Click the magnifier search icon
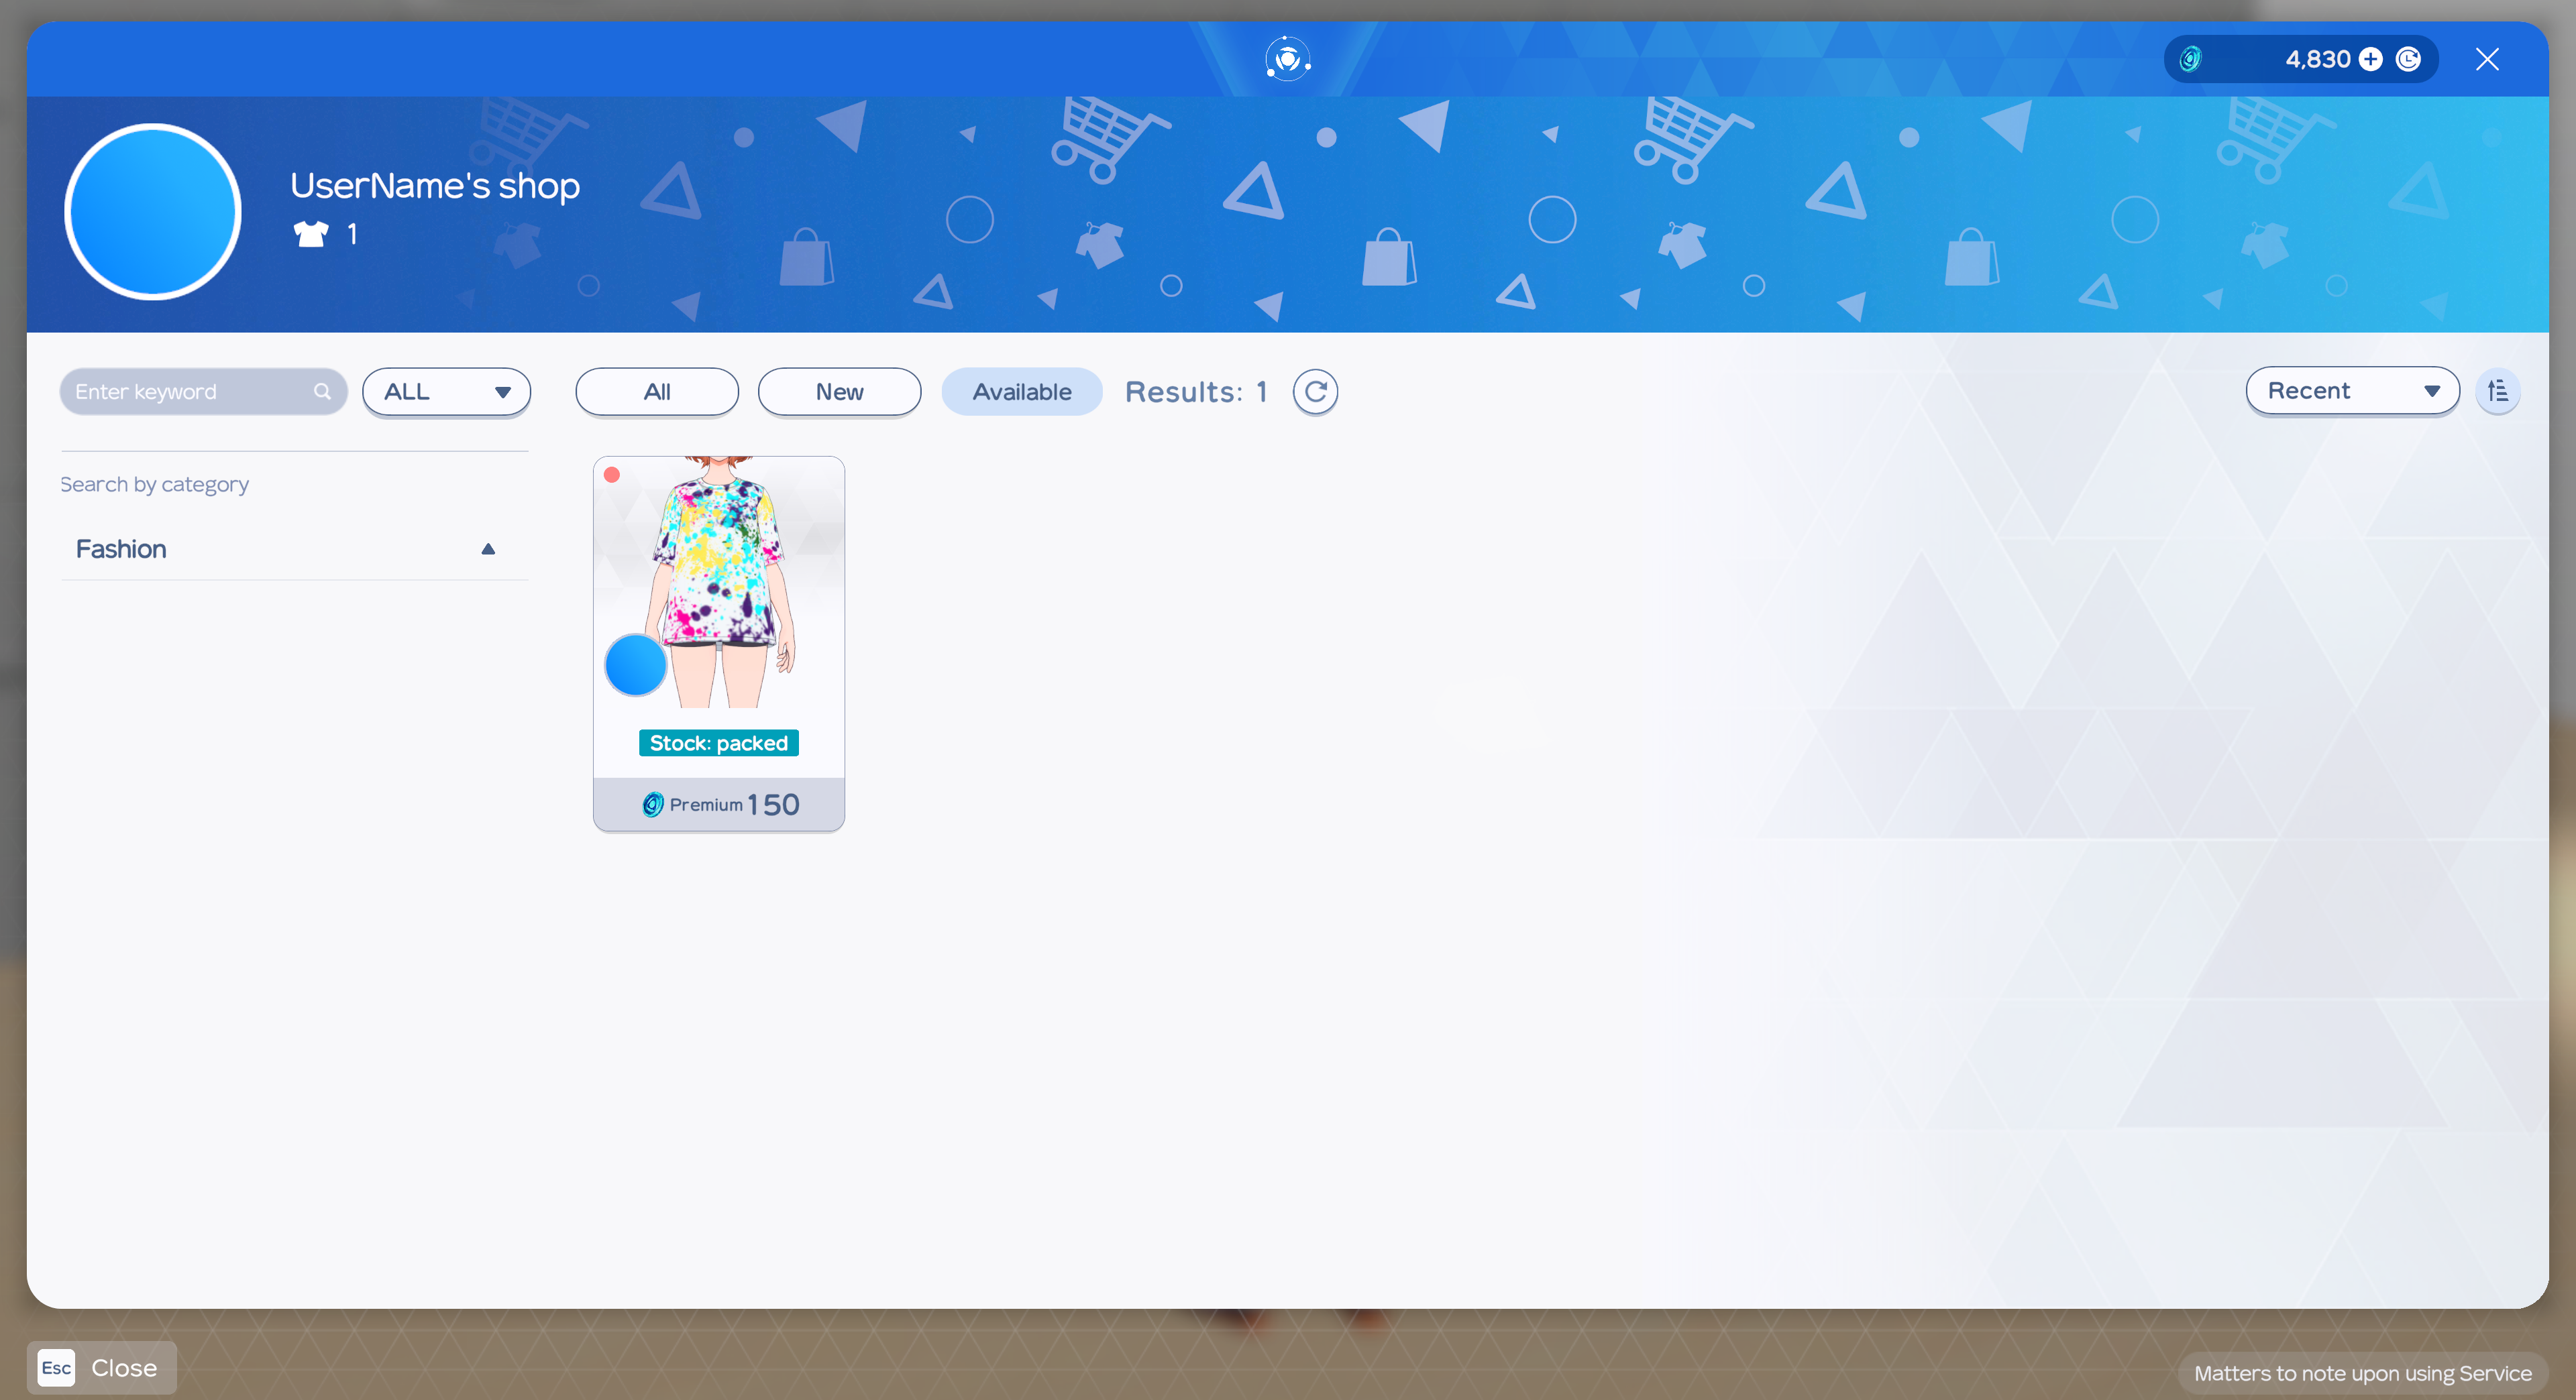Screen dimensions: 2576x1400 pos(322,392)
